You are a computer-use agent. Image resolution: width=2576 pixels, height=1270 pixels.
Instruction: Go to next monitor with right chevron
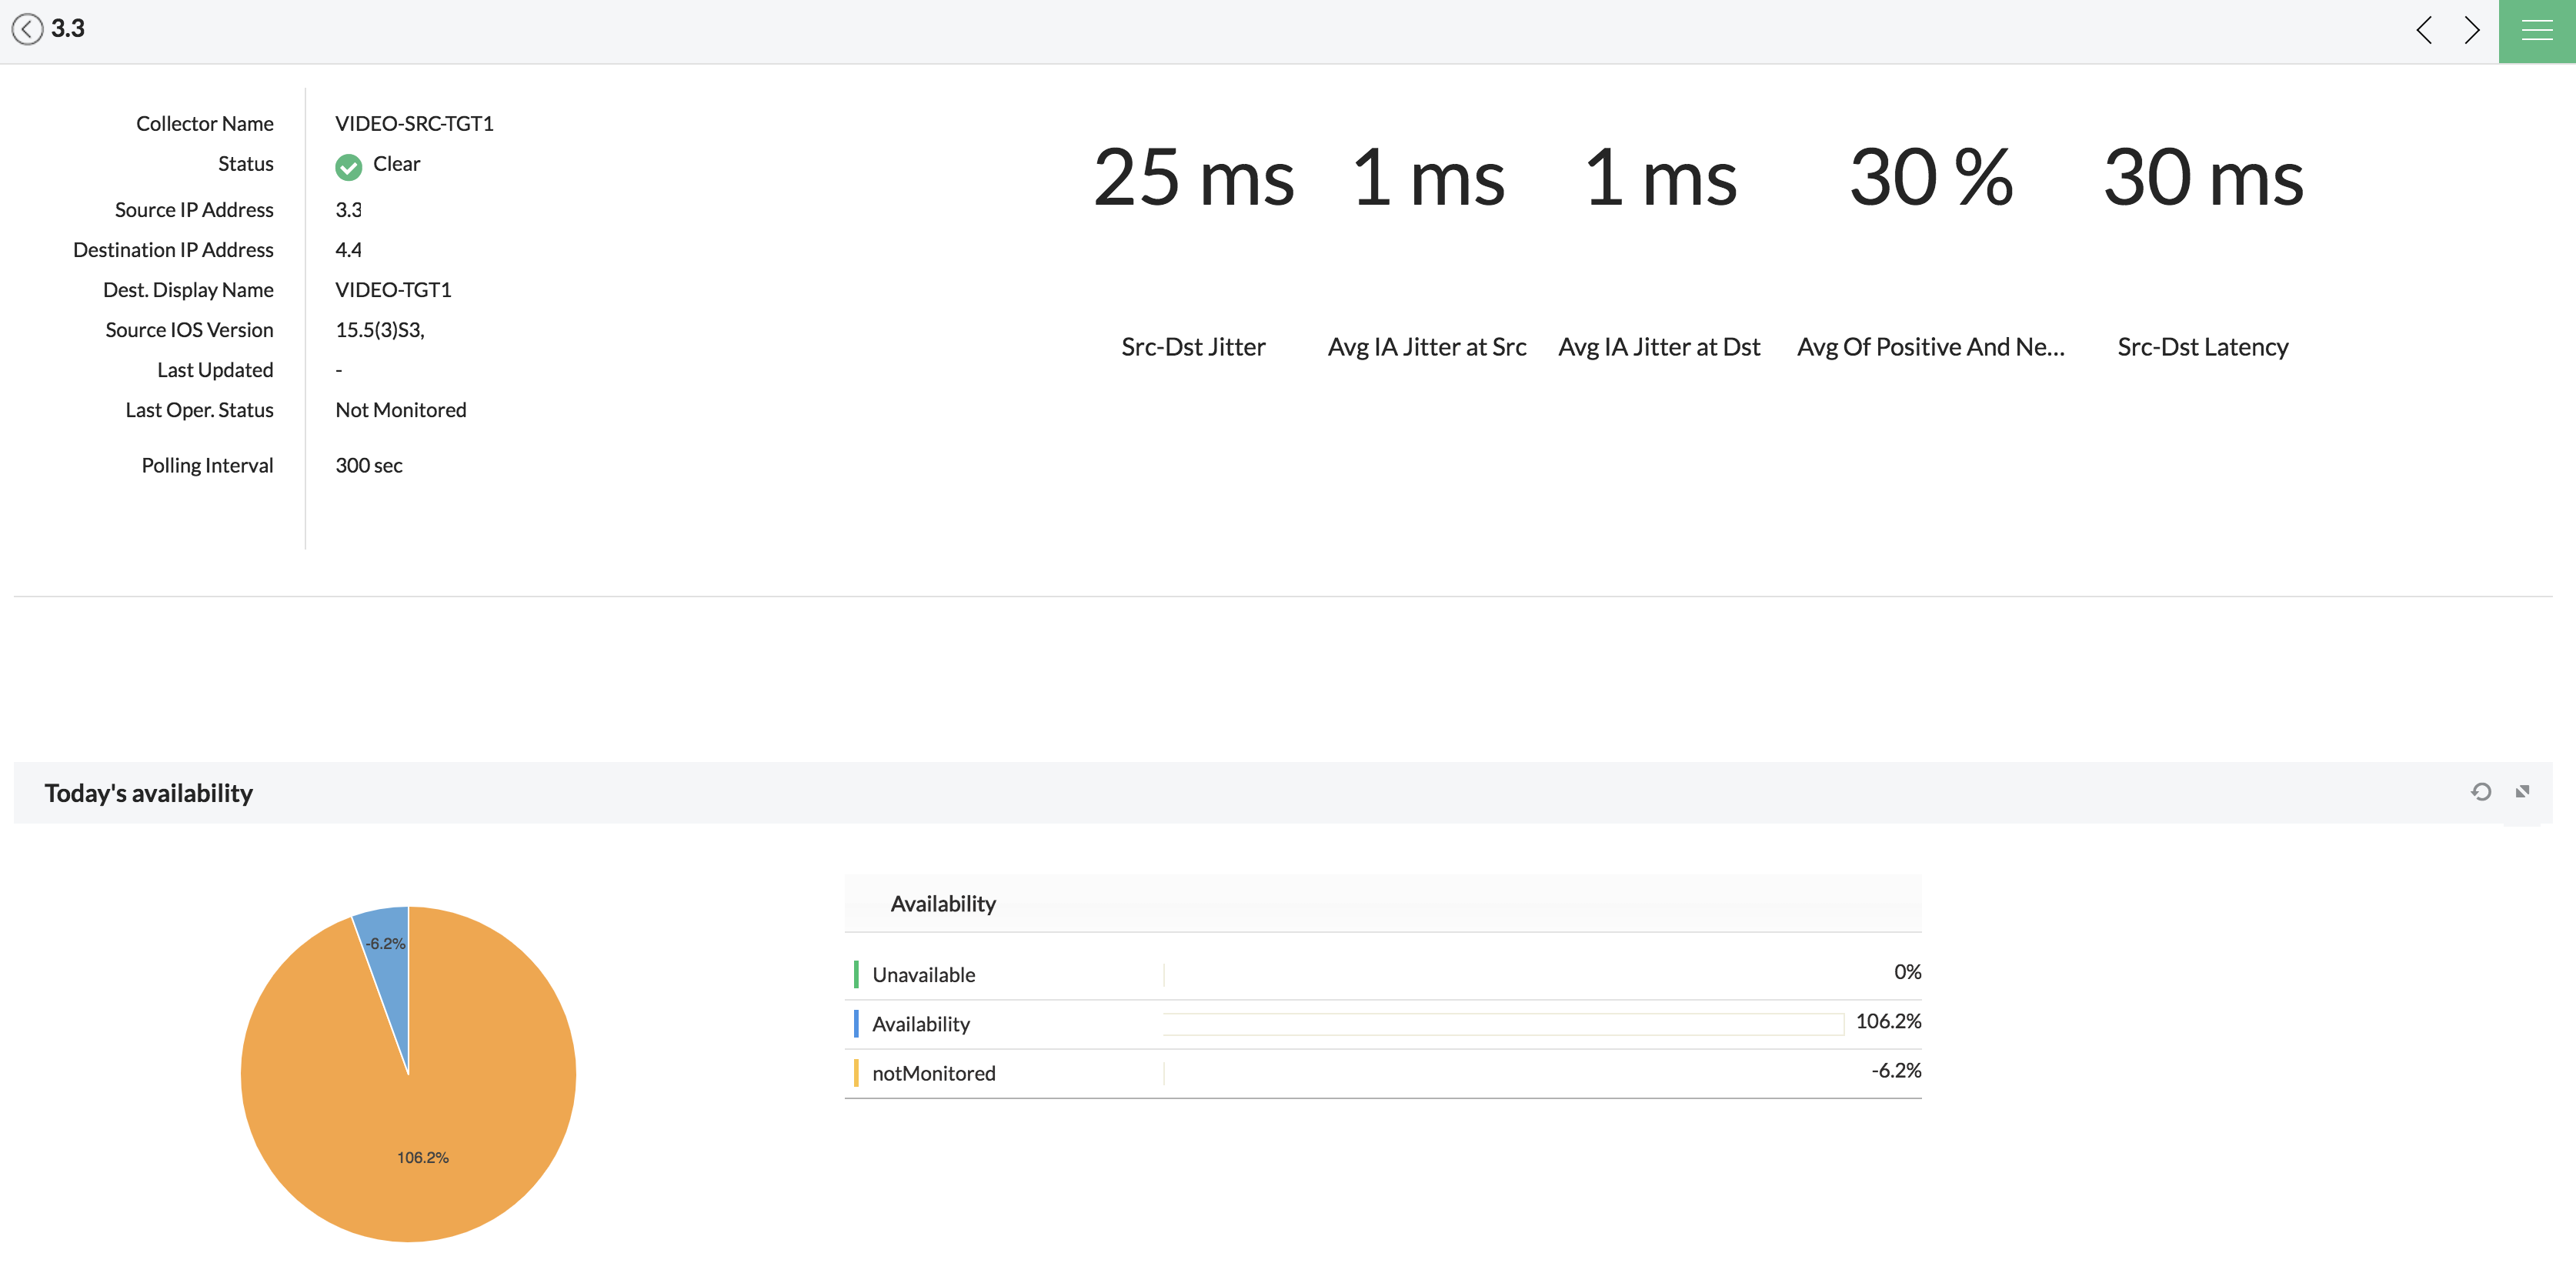(2472, 30)
